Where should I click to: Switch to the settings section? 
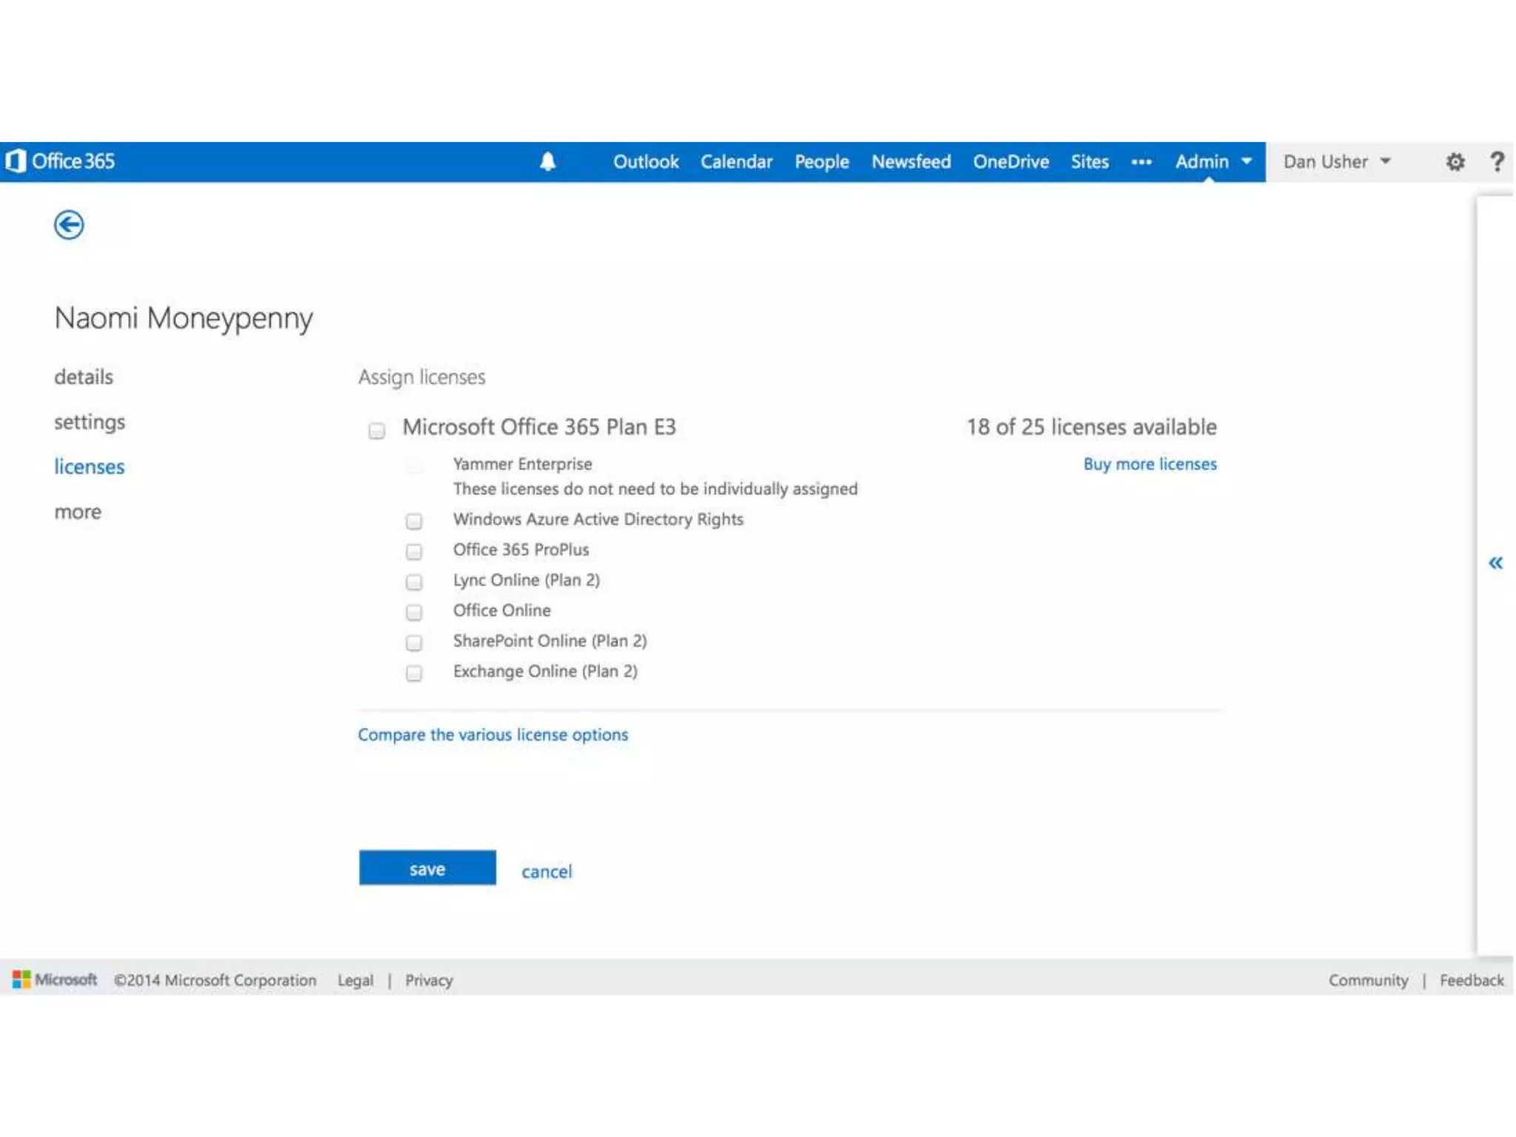click(x=90, y=422)
